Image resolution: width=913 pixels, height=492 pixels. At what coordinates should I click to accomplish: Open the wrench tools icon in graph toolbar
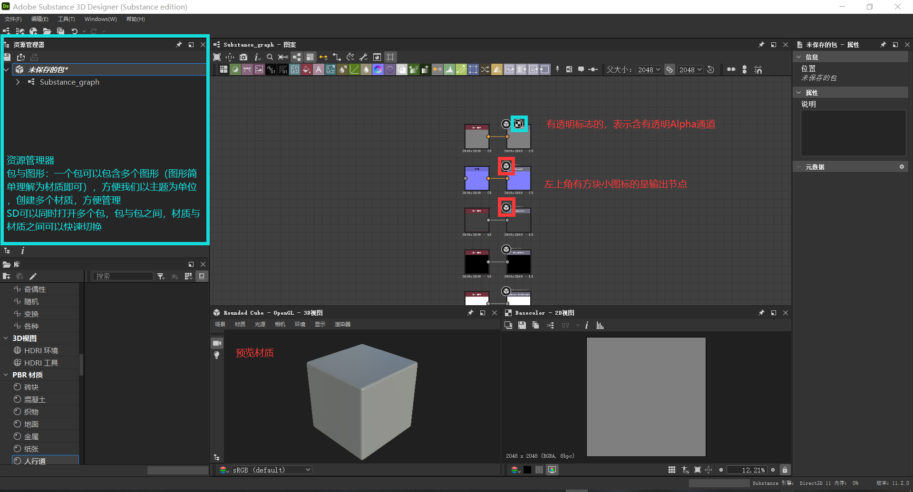point(364,57)
